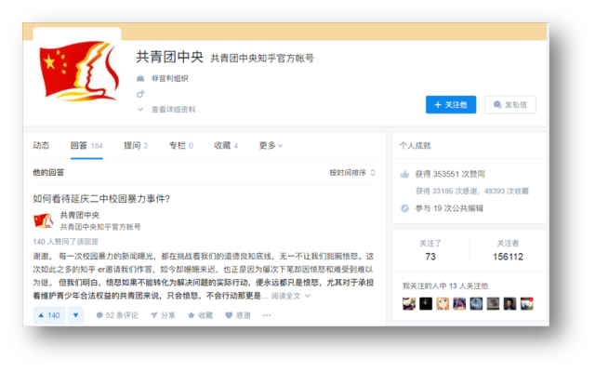Open 140 人赞同了该回答 voters list

(x=66, y=242)
